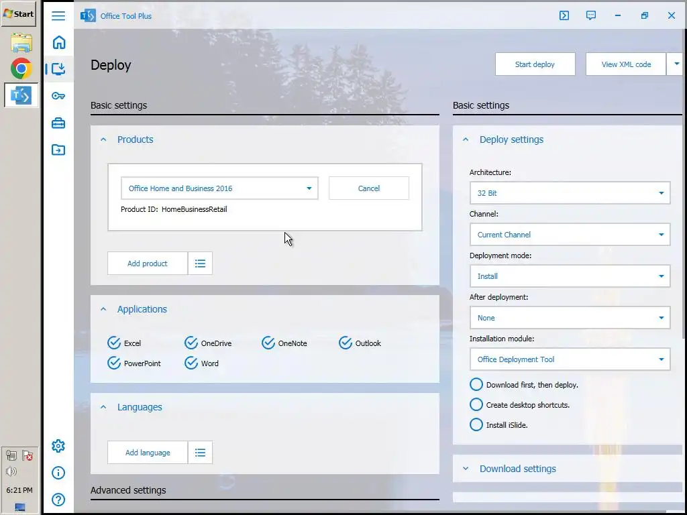Open the Architecture 32 Bit dropdown
This screenshot has height=515, width=687.
click(570, 192)
